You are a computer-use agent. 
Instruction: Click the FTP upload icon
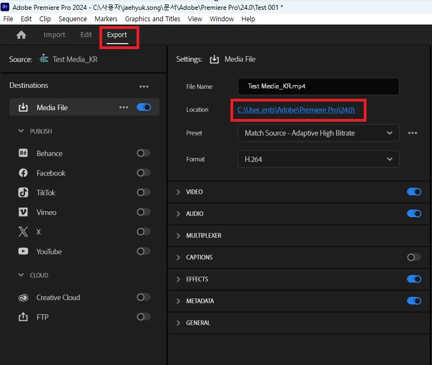[23, 317]
